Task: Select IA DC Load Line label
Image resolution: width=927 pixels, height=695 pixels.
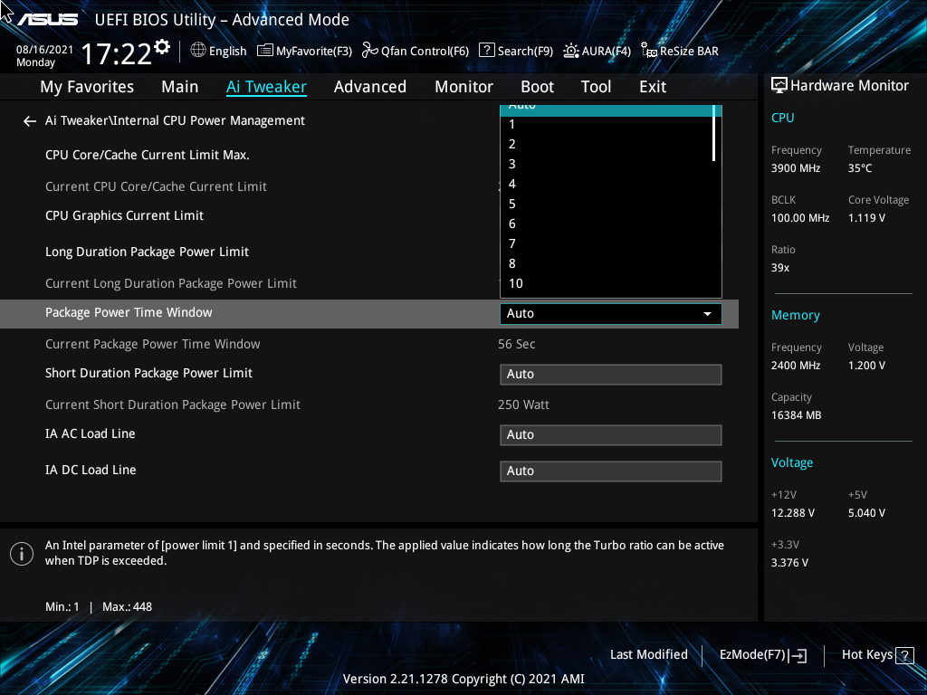Action: [91, 471]
